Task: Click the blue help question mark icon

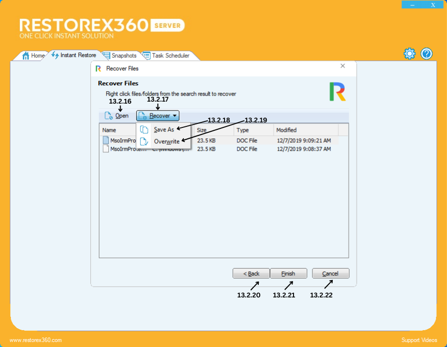Action: pos(427,54)
